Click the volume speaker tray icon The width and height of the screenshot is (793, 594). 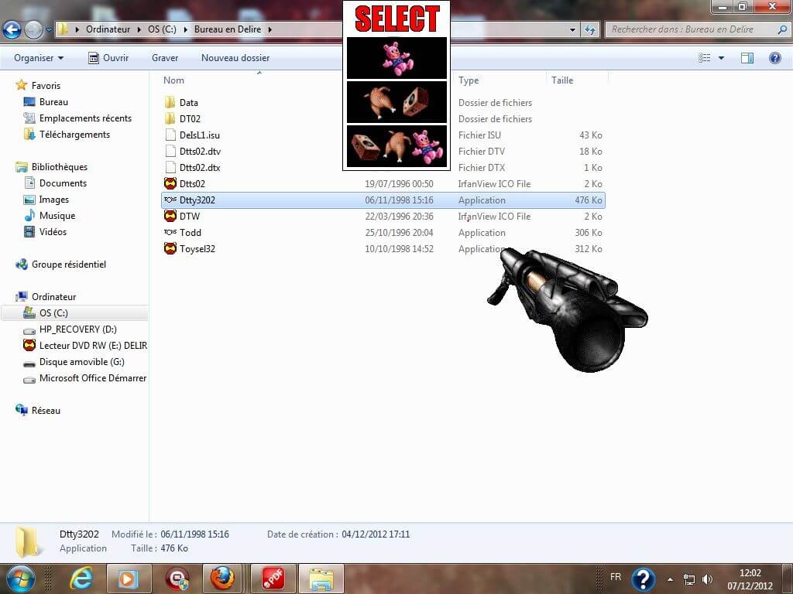(707, 579)
